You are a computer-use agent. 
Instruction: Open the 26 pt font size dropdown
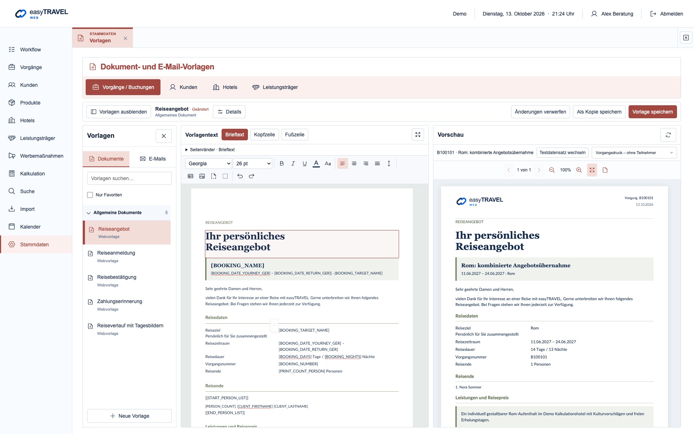[x=252, y=163]
